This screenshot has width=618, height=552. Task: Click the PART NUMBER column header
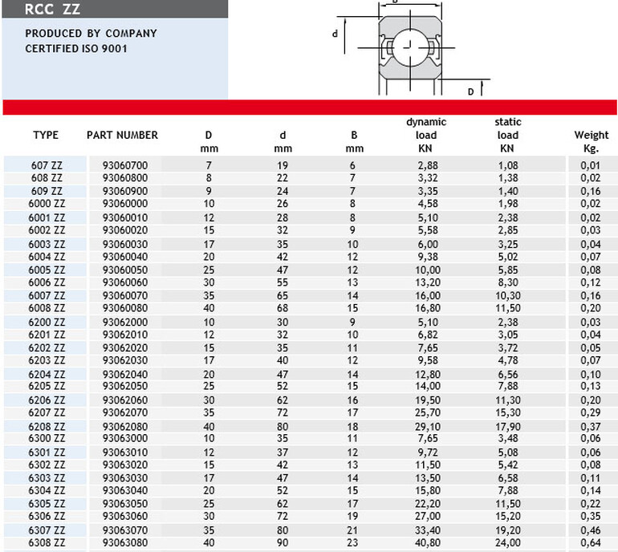122,135
